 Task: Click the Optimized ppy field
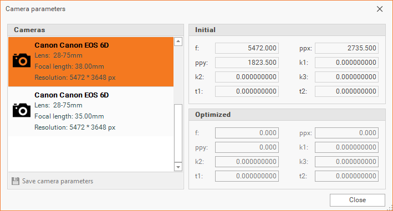coord(247,147)
